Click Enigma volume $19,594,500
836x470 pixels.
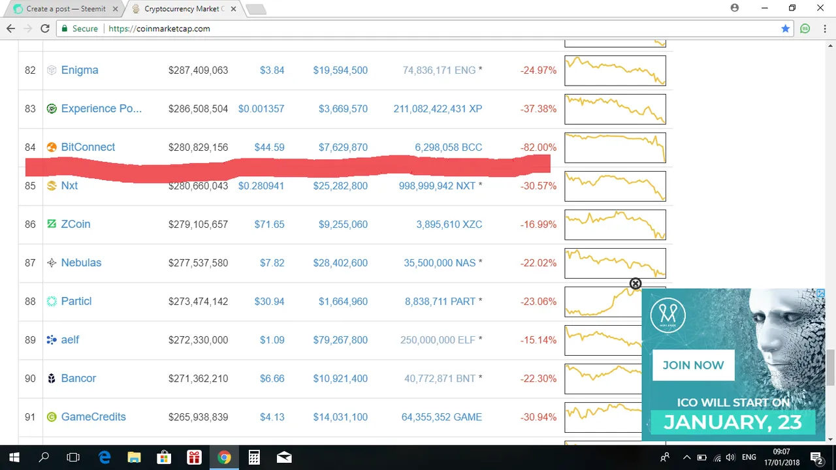(x=340, y=70)
